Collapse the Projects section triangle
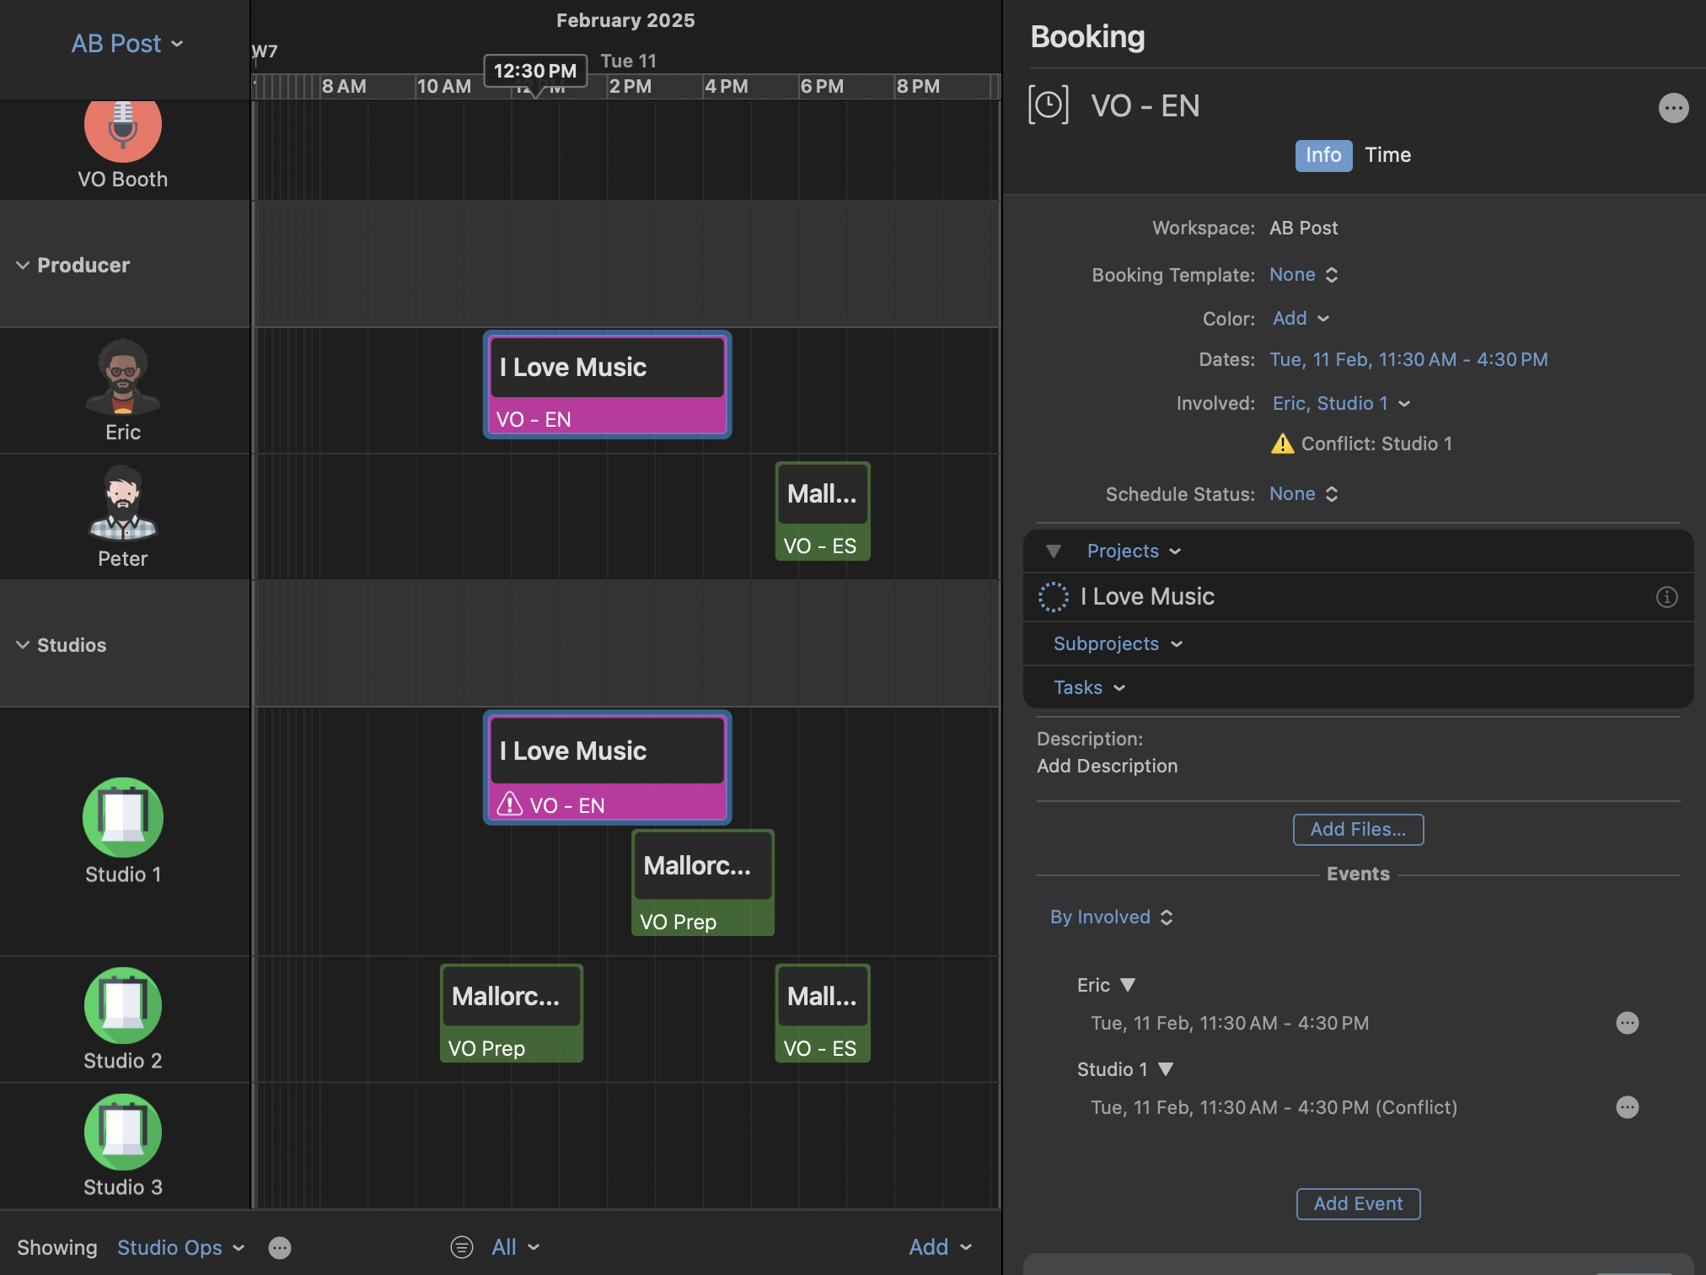 tap(1054, 551)
